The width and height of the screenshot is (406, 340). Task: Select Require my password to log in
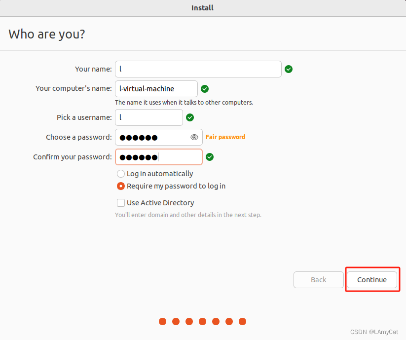(121, 186)
